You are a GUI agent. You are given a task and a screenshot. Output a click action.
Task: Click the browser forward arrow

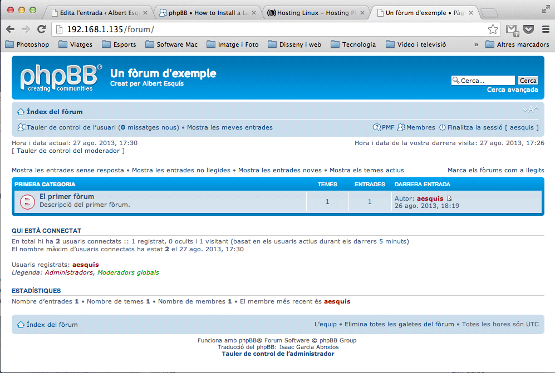(x=26, y=29)
